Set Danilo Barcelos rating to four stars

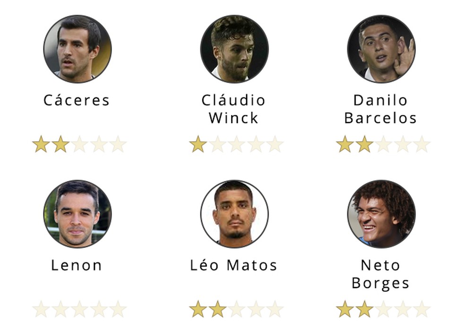click(402, 144)
